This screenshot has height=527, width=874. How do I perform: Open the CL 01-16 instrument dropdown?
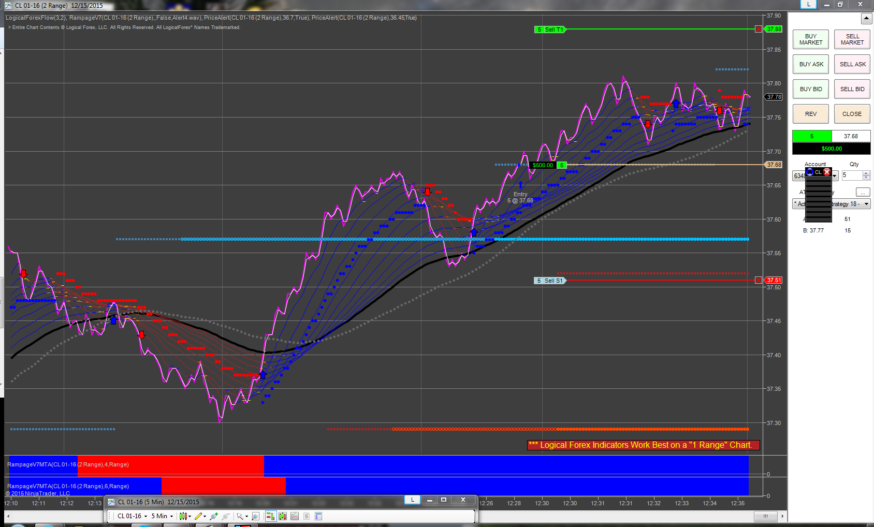133,516
